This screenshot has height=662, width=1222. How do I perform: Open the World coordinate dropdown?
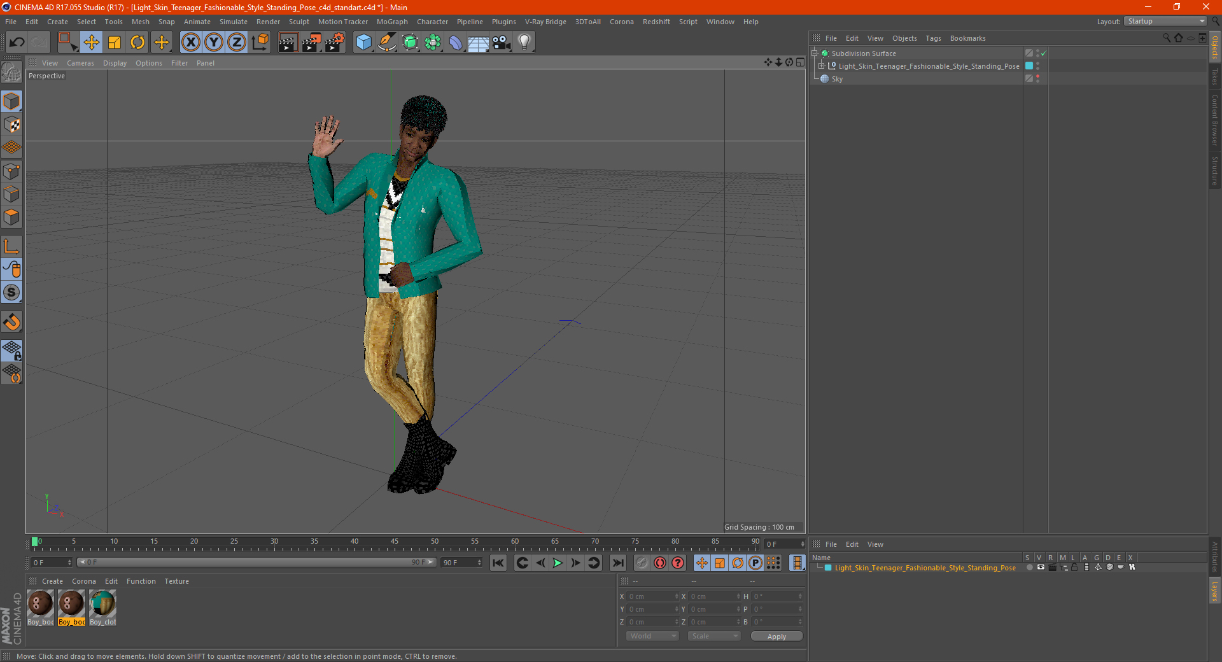tap(652, 636)
